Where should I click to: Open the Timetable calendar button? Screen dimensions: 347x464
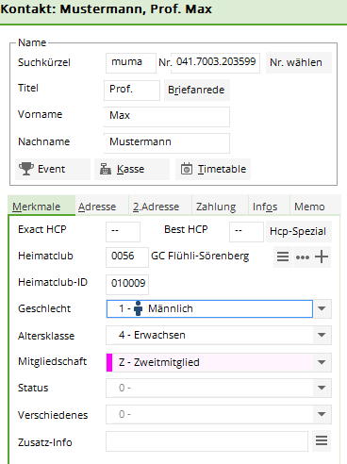tap(213, 169)
